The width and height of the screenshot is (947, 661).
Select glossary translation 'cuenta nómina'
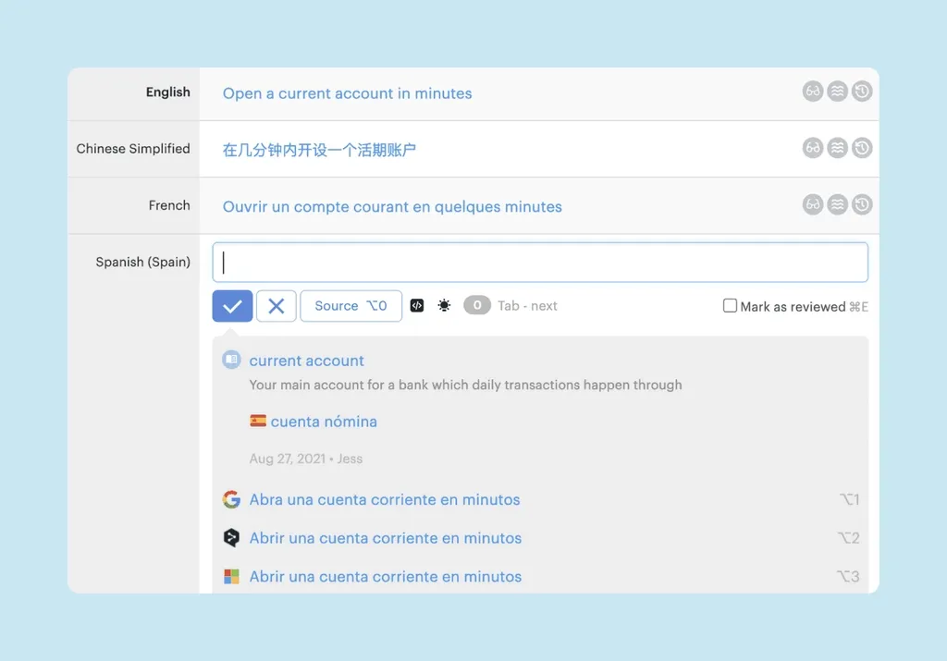[323, 422]
